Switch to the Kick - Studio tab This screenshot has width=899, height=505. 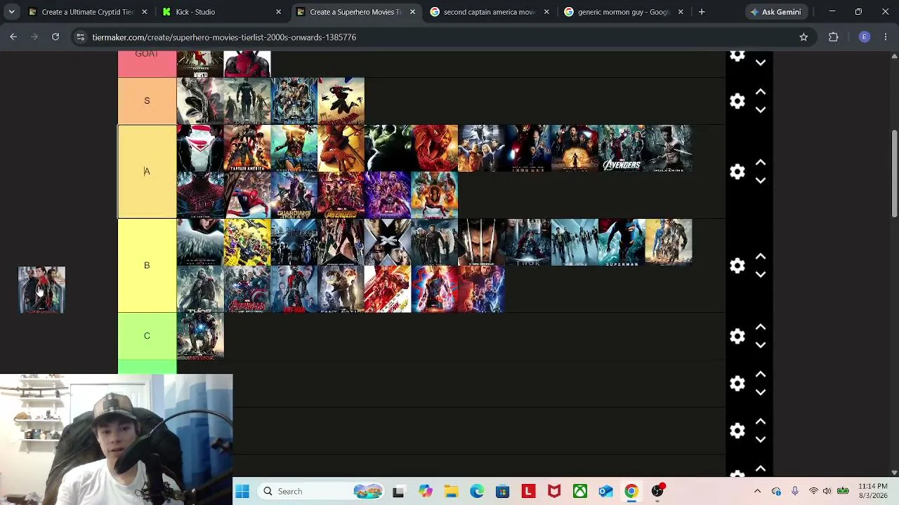click(219, 12)
